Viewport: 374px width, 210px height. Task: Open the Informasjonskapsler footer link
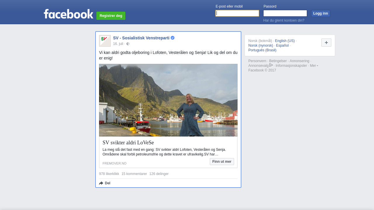pos(291,66)
